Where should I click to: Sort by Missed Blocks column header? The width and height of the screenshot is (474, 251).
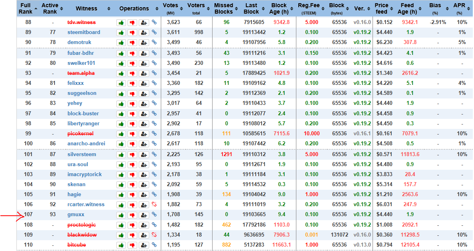tap(225, 8)
